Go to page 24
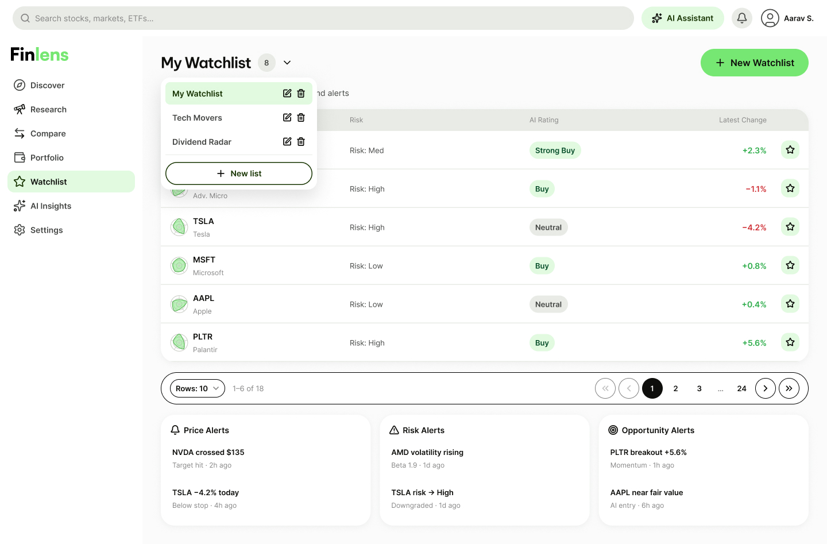 (742, 388)
